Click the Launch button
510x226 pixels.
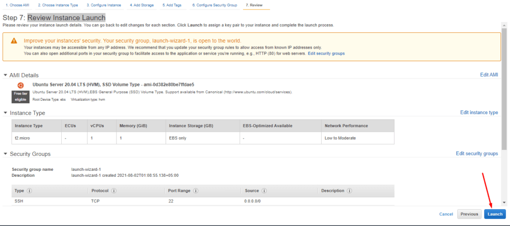click(495, 214)
